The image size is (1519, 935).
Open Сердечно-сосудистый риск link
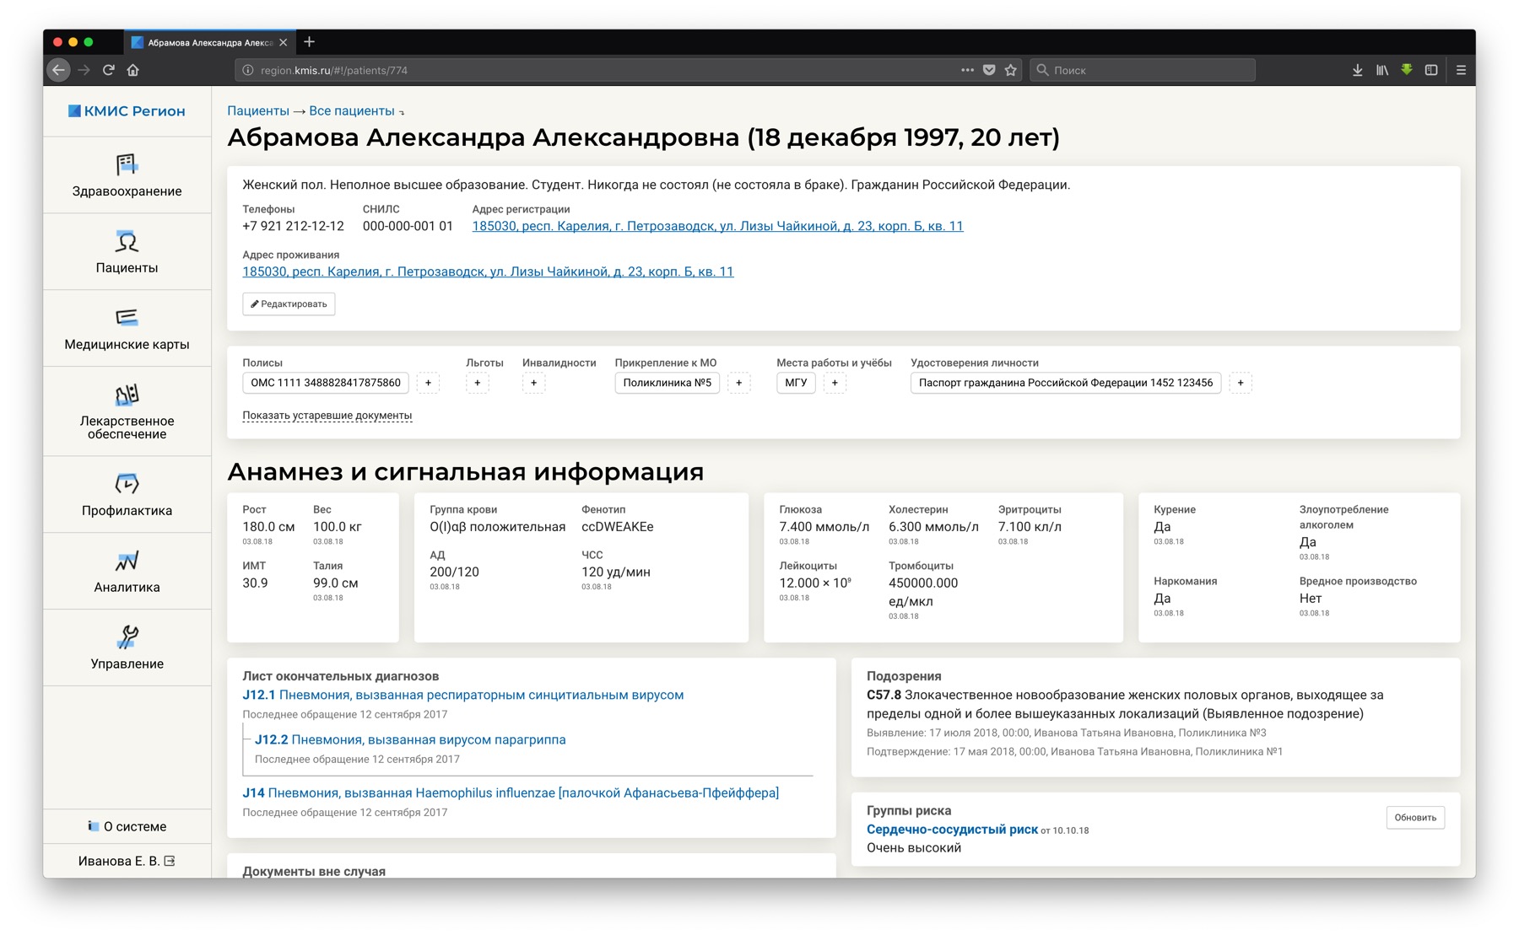[952, 830]
